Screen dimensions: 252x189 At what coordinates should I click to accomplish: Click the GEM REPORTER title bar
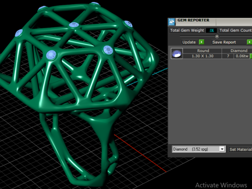click(x=210, y=22)
